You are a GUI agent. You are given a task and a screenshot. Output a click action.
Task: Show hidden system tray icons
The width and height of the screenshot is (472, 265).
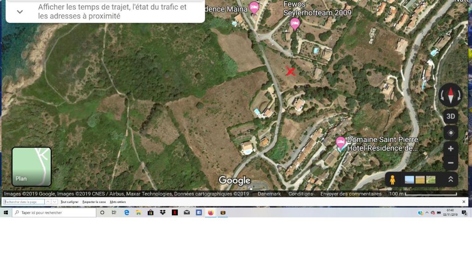(x=427, y=213)
